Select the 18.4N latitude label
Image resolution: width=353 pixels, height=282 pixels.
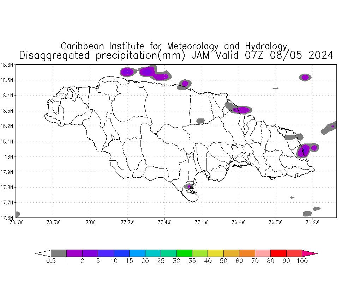pos(7,96)
